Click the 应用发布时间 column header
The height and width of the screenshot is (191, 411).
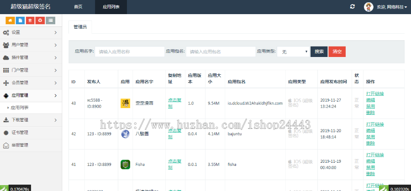pos(335,82)
